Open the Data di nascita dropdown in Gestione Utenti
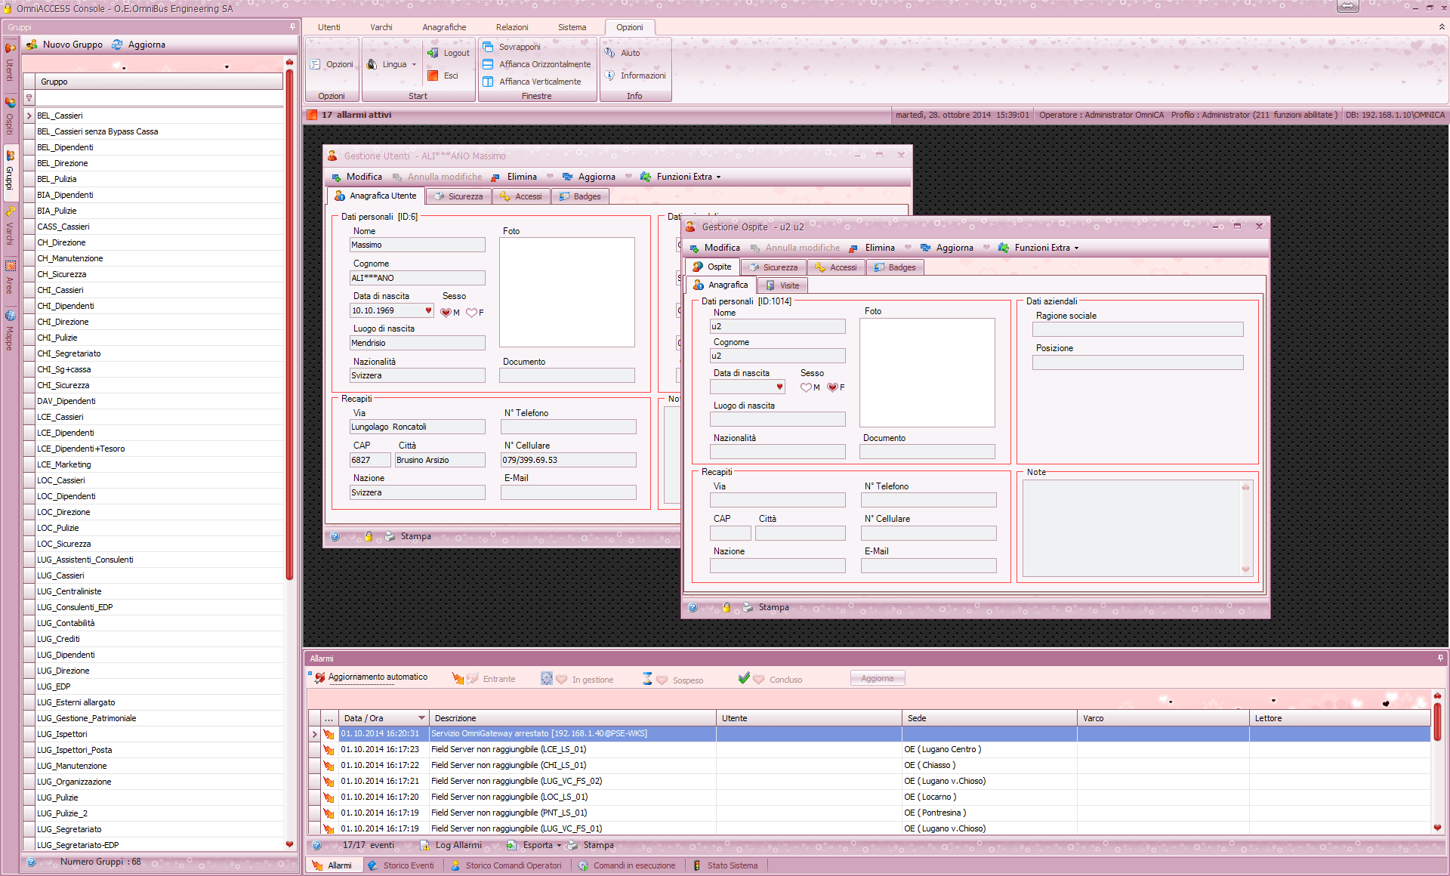This screenshot has height=876, width=1450. click(428, 310)
